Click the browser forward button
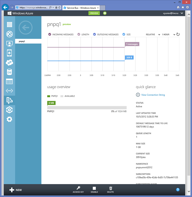This screenshot has width=192, height=197. tap(12, 7)
